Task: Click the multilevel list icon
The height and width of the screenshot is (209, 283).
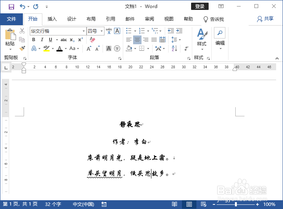Action: click(x=155, y=31)
